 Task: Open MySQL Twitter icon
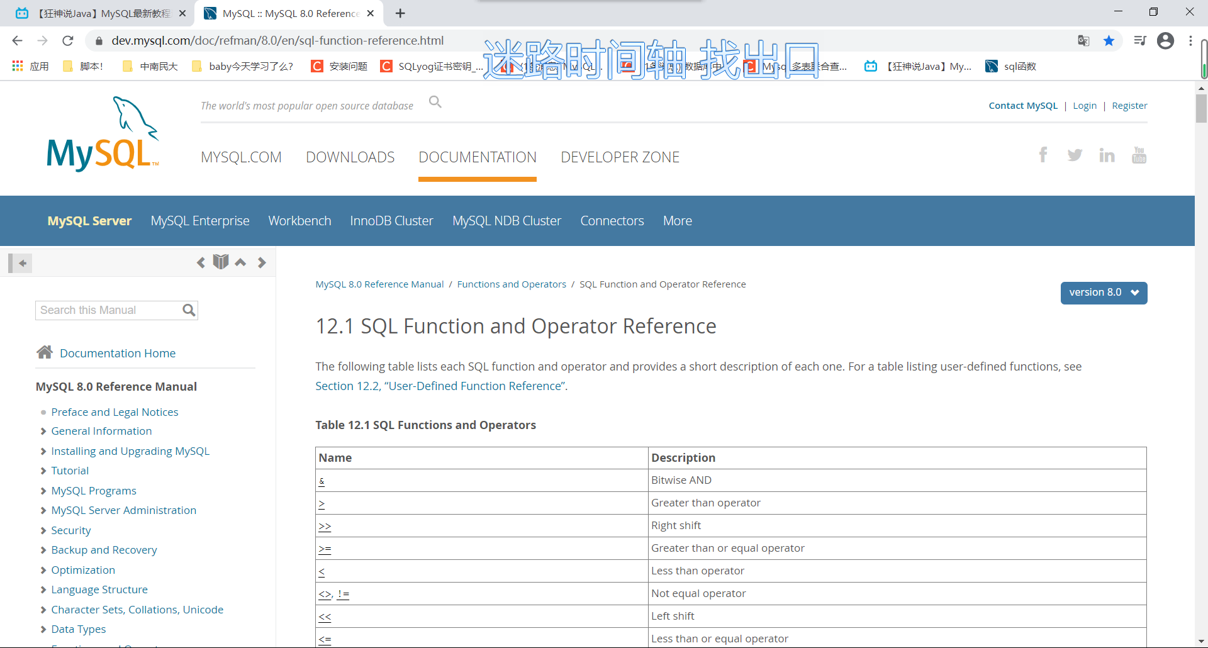(x=1075, y=155)
